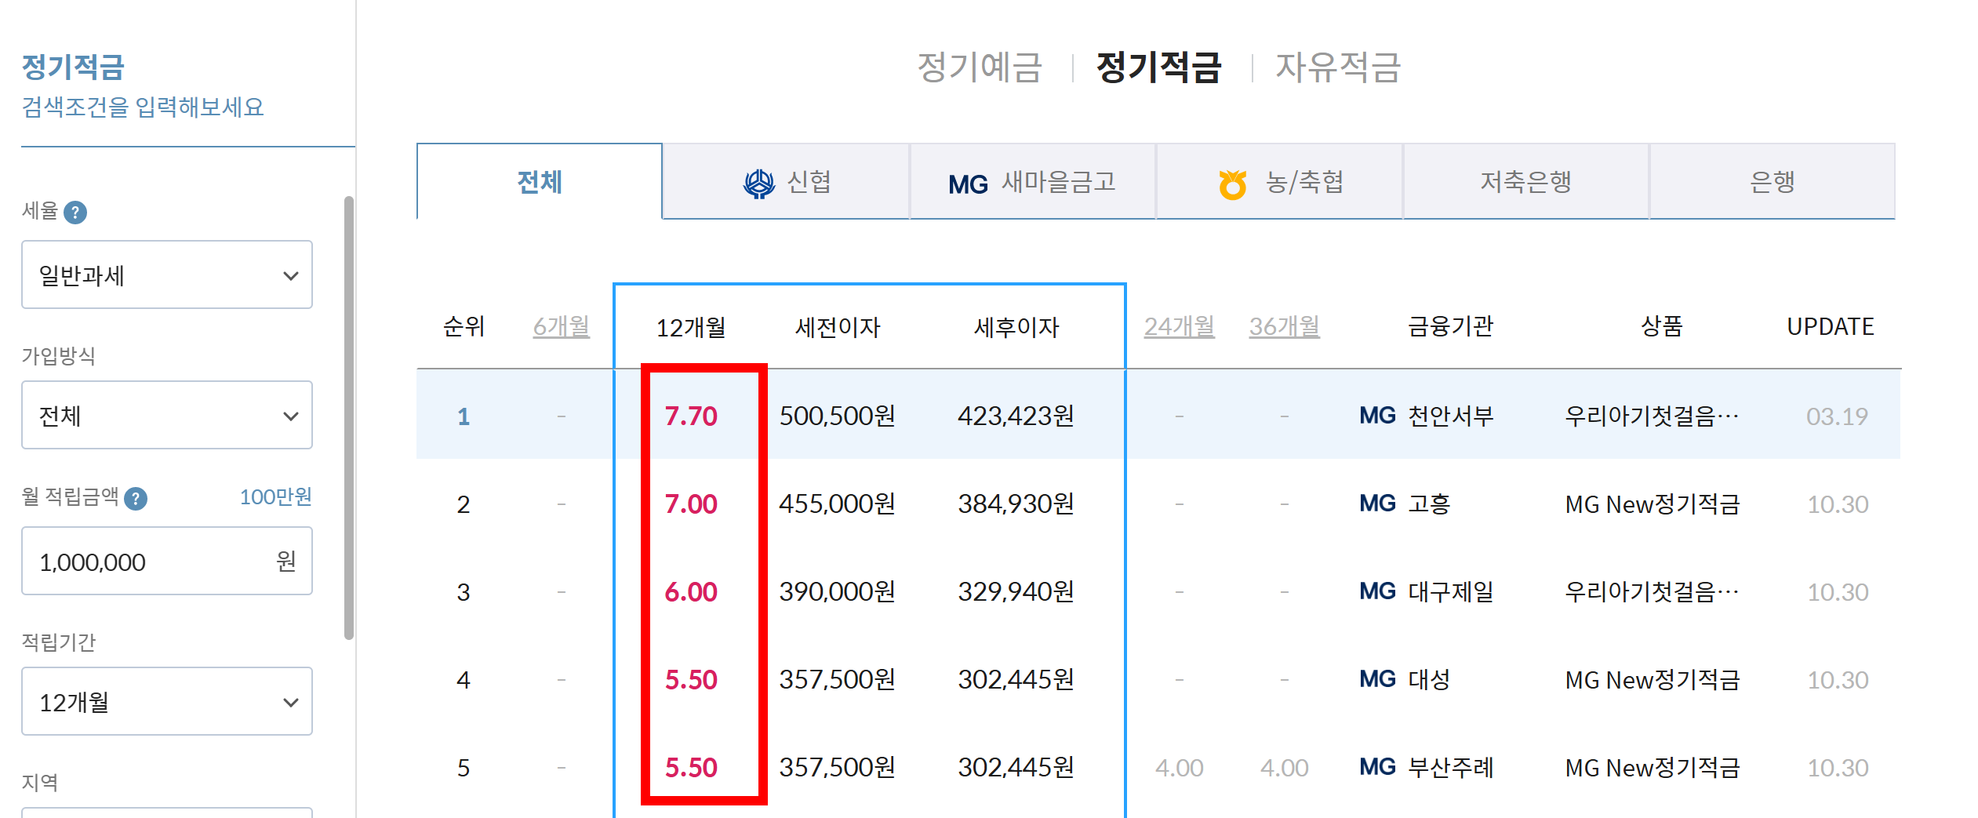This screenshot has height=818, width=1978.
Task: Click the 12개월 column header
Action: coord(691,327)
